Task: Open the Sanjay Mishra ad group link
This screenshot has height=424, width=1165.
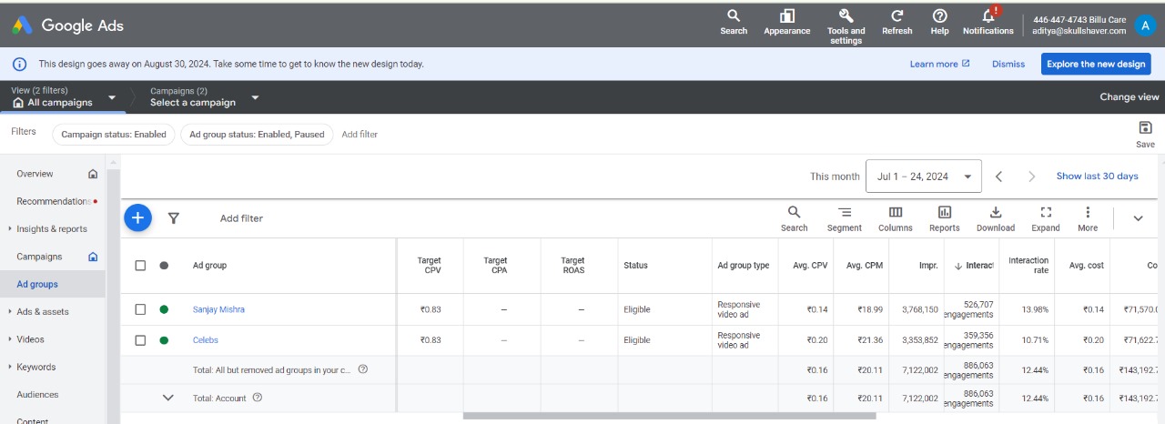Action: (x=218, y=309)
